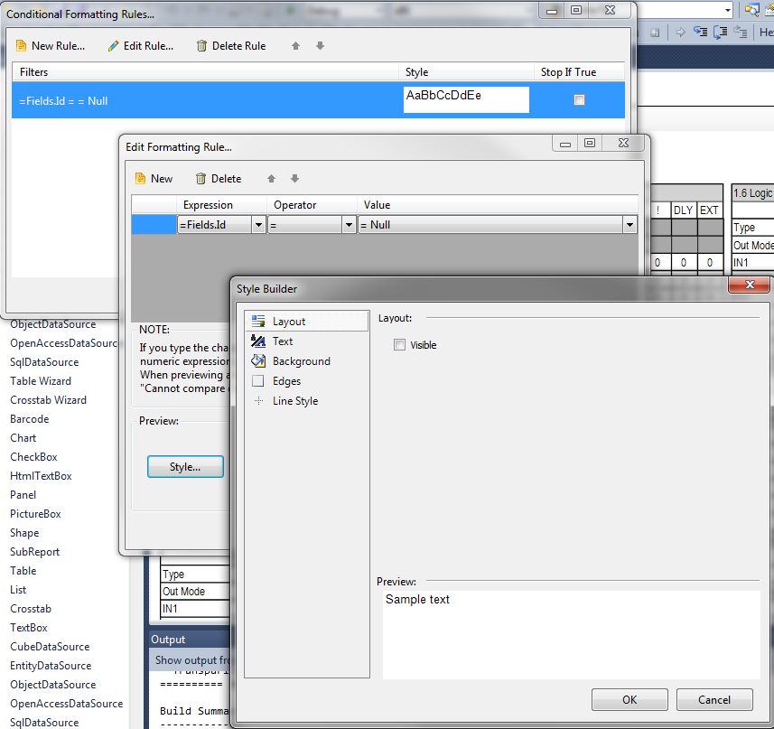
Task: Move rule down in Conditional Formatting Rules
Action: point(320,46)
